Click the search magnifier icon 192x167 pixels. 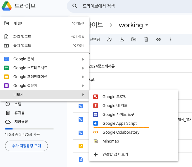pyautogui.click(x=75, y=6)
